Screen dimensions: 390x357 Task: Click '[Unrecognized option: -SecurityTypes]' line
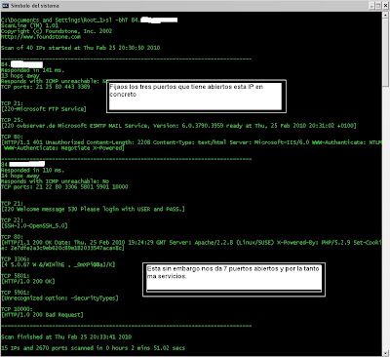[59, 297]
